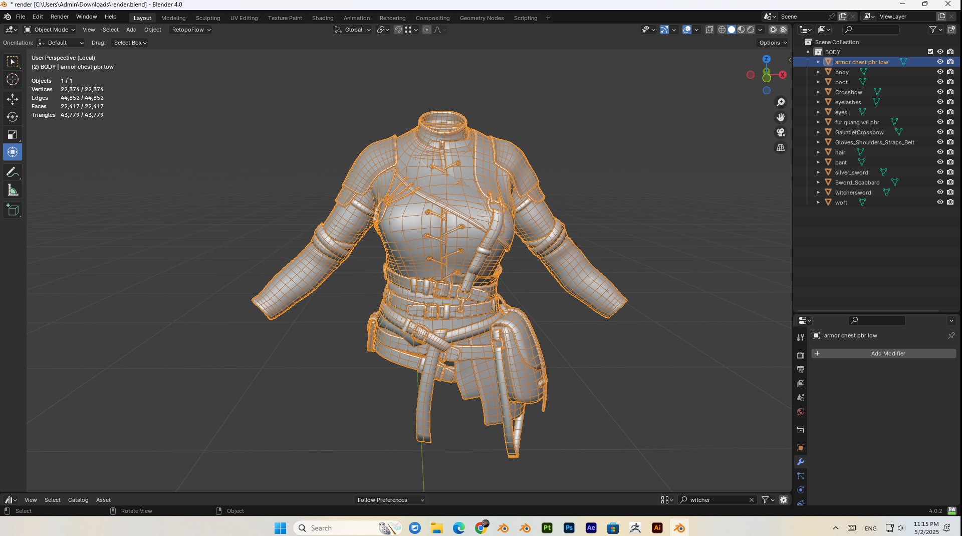Viewport: 962px width, 536px height.
Task: Switch to the Sculpting workspace tab
Action: pos(207,18)
